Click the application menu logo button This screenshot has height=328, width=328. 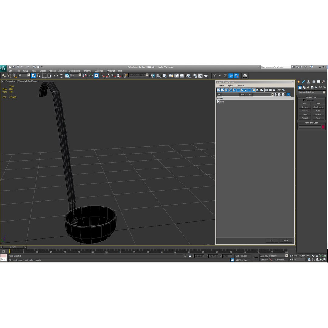click(3, 68)
